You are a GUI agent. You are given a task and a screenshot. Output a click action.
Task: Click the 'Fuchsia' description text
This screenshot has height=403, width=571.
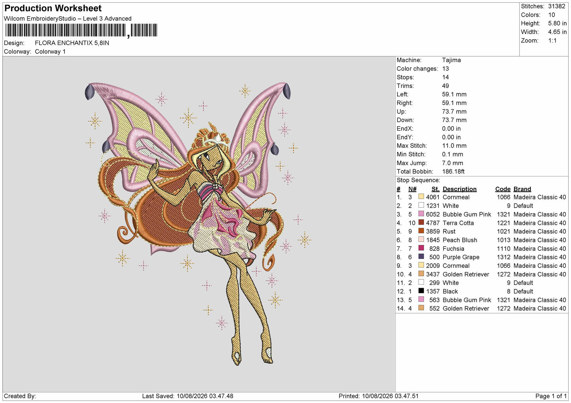453,249
